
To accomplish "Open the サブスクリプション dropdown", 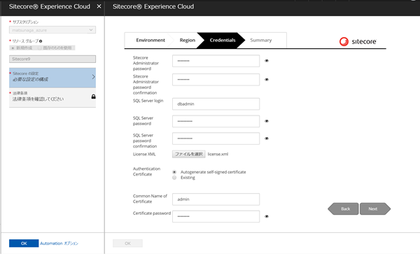I will (x=52, y=30).
